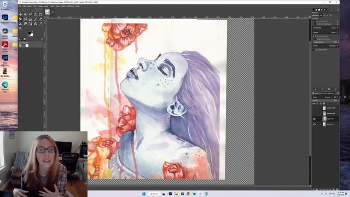The height and width of the screenshot is (197, 350).
Task: Select the Warp Transform tool
Action: click(x=25, y=19)
